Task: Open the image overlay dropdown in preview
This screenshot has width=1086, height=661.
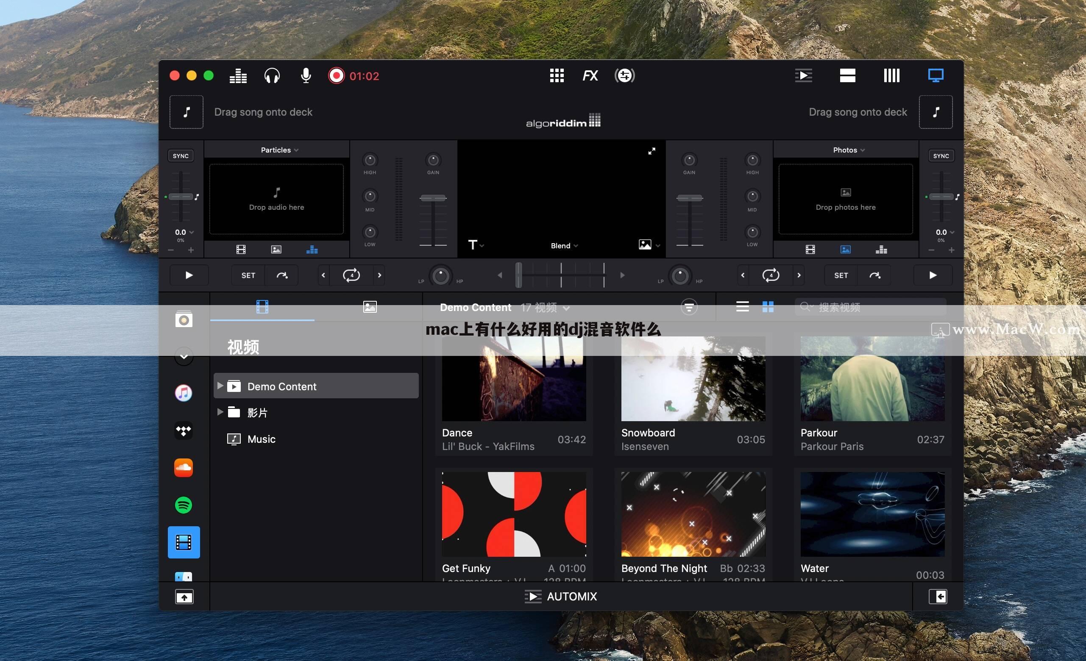Action: pyautogui.click(x=649, y=244)
